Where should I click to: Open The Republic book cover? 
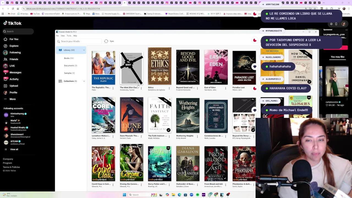103,67
